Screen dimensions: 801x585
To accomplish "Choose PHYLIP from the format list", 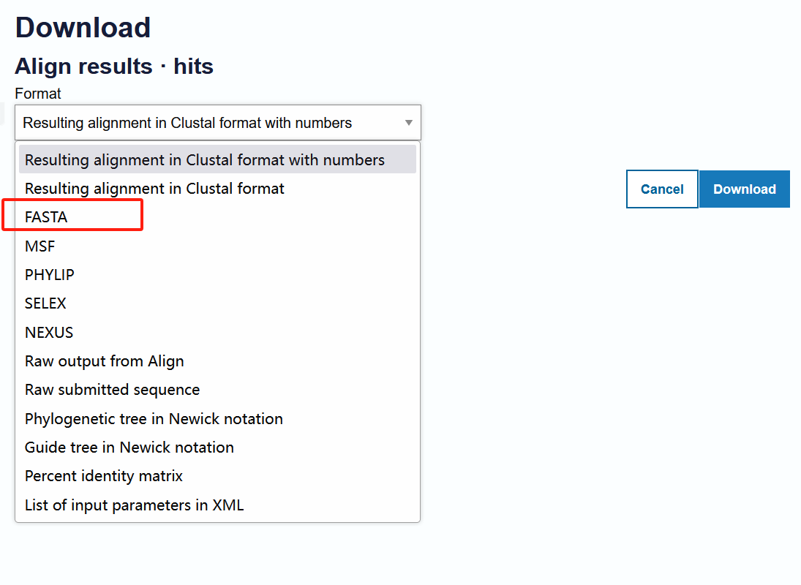I will coord(217,275).
